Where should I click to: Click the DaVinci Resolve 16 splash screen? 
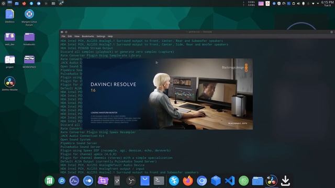pos(167,94)
